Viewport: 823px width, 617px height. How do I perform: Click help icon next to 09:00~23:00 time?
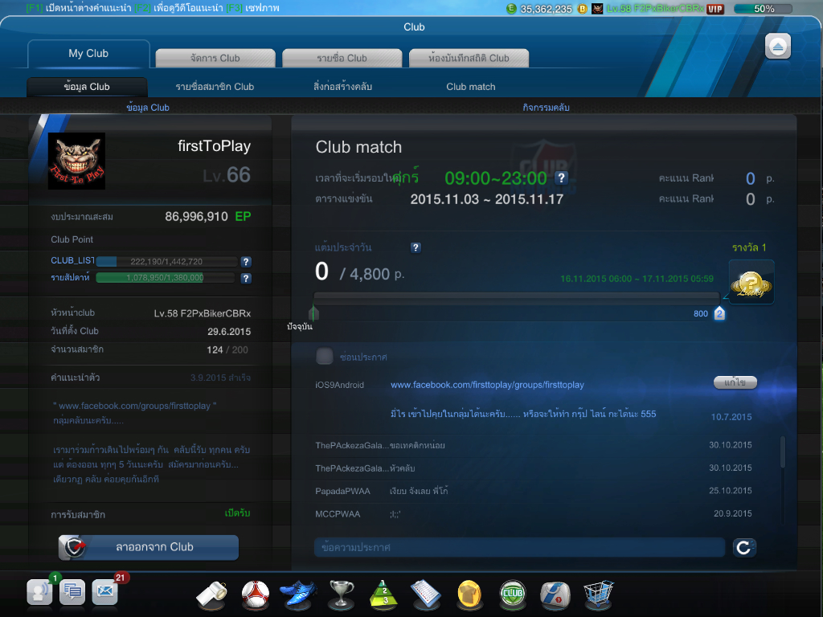click(x=561, y=178)
